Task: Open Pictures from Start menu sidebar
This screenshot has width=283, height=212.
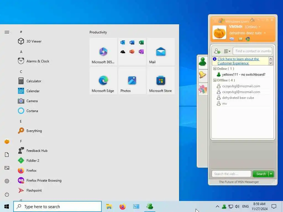Action: click(x=7, y=168)
